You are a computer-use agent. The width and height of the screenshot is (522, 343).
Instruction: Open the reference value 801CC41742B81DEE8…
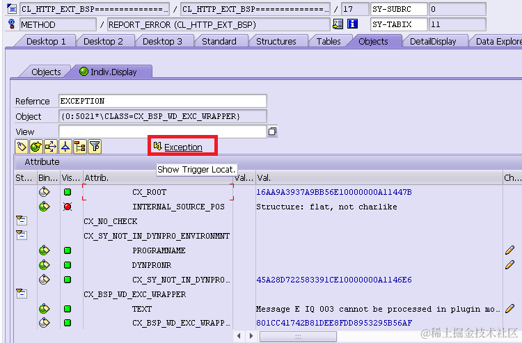[334, 323]
